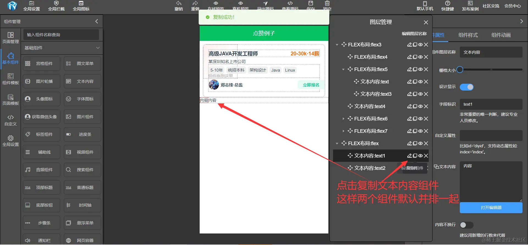Click the component name search field
The height and width of the screenshot is (245, 528).
(x=61, y=35)
